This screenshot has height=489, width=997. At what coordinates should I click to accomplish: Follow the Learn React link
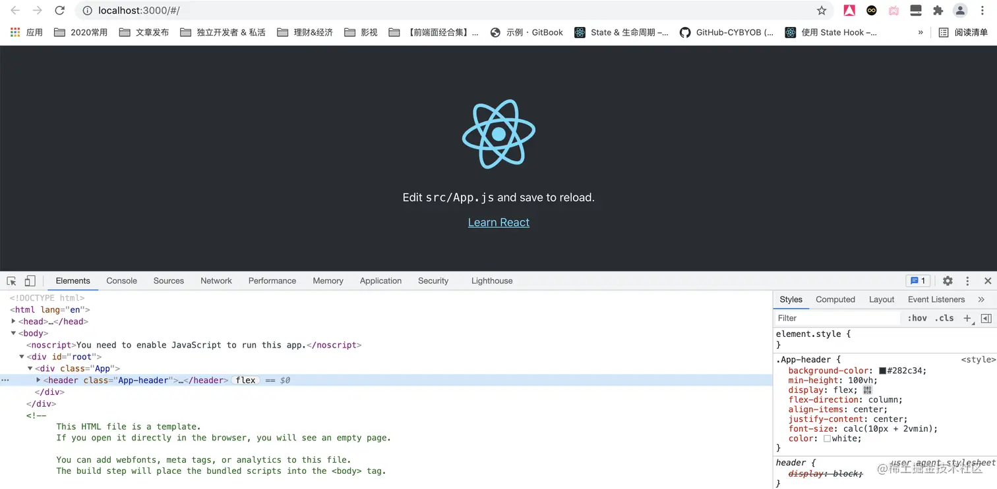[498, 222]
